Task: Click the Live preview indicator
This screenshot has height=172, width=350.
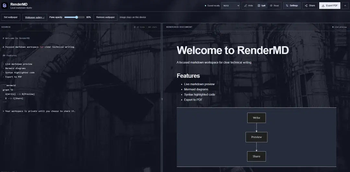Action: [340, 27]
